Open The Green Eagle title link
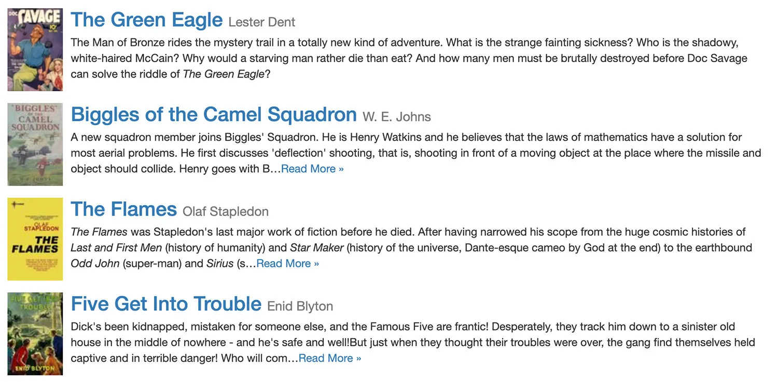This screenshot has height=382, width=778. pos(146,20)
